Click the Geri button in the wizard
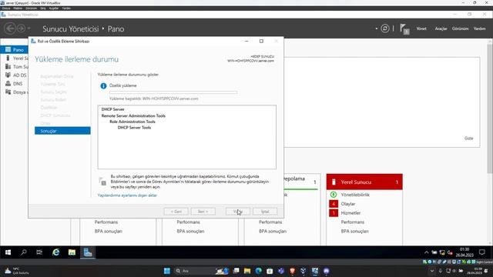 click(176, 212)
